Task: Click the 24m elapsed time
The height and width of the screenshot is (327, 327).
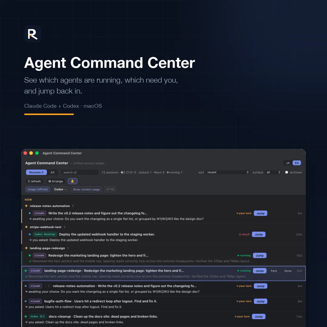Action: (299, 234)
